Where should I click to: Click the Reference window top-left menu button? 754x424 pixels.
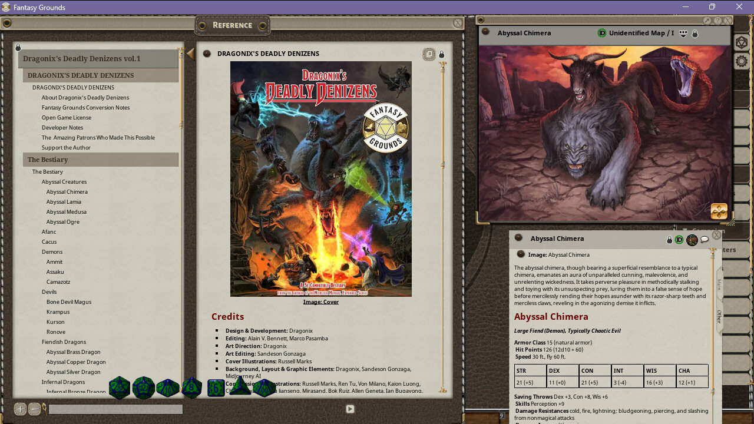coord(6,24)
